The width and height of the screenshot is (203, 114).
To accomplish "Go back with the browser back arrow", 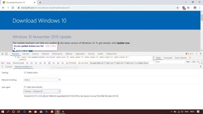I will click(3, 8).
